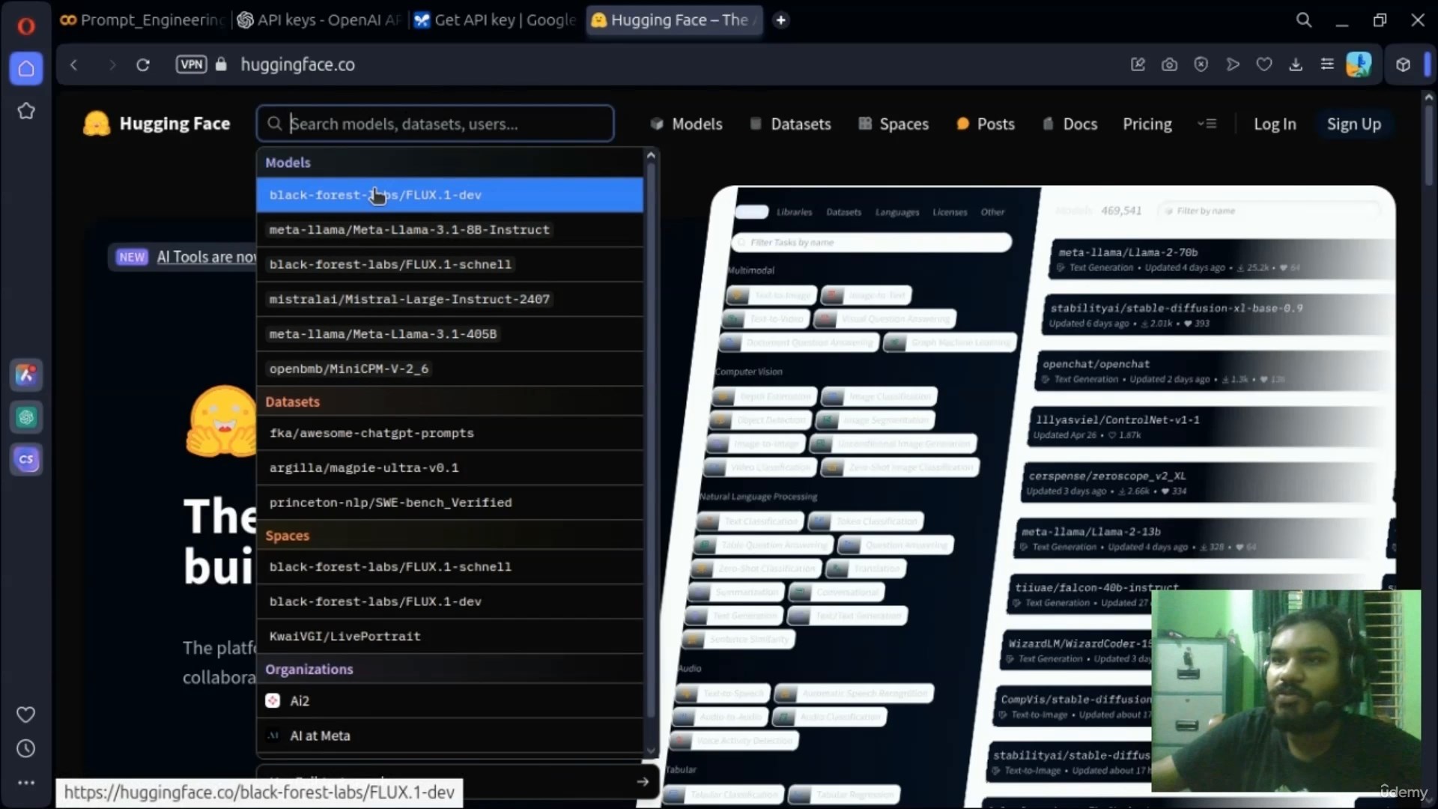Open sidebar three-dots settings
This screenshot has height=809, width=1438.
click(x=26, y=782)
